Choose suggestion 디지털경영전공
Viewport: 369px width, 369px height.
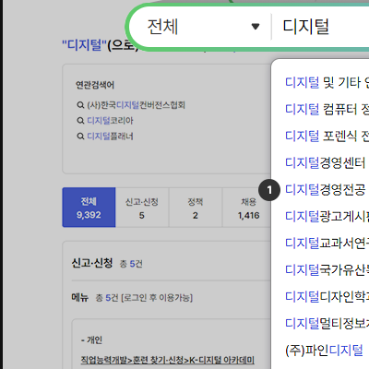(x=325, y=189)
